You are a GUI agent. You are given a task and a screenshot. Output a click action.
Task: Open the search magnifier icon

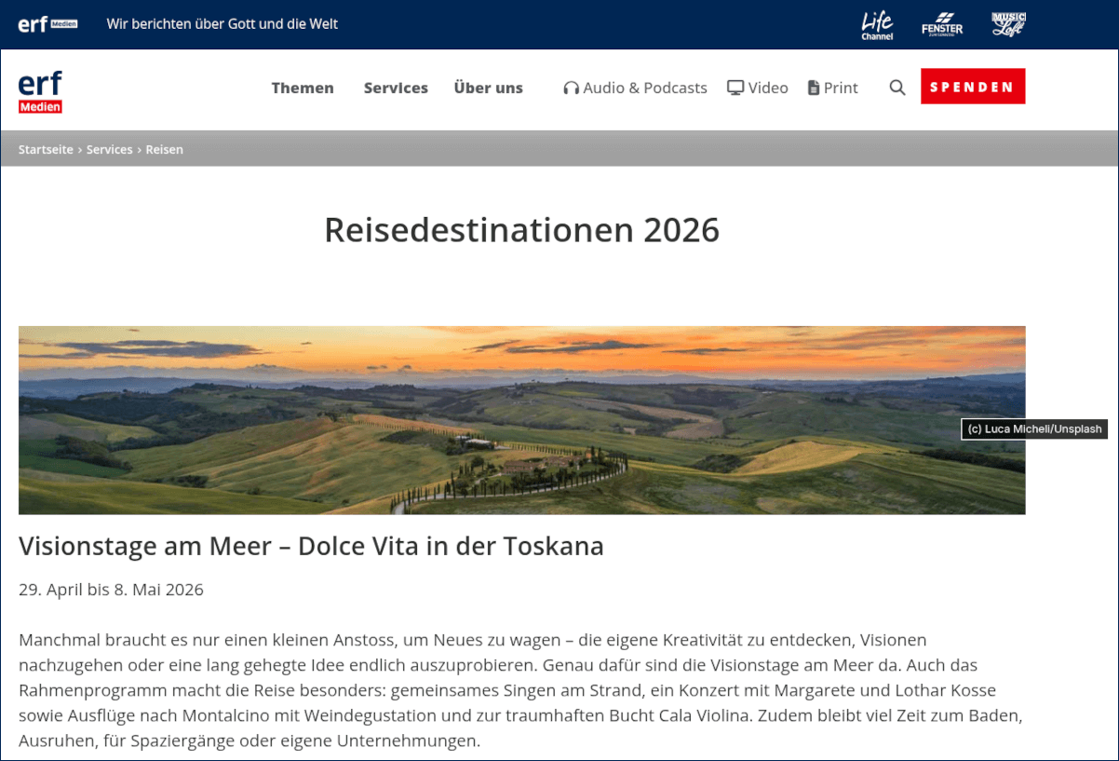[897, 87]
